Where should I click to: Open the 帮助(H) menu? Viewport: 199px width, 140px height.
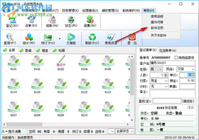(x=149, y=11)
